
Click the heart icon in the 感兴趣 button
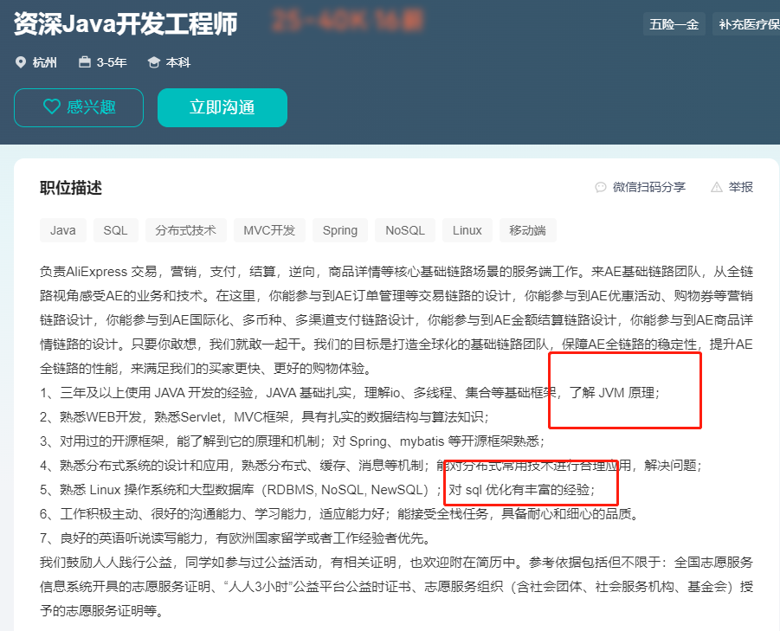52,106
